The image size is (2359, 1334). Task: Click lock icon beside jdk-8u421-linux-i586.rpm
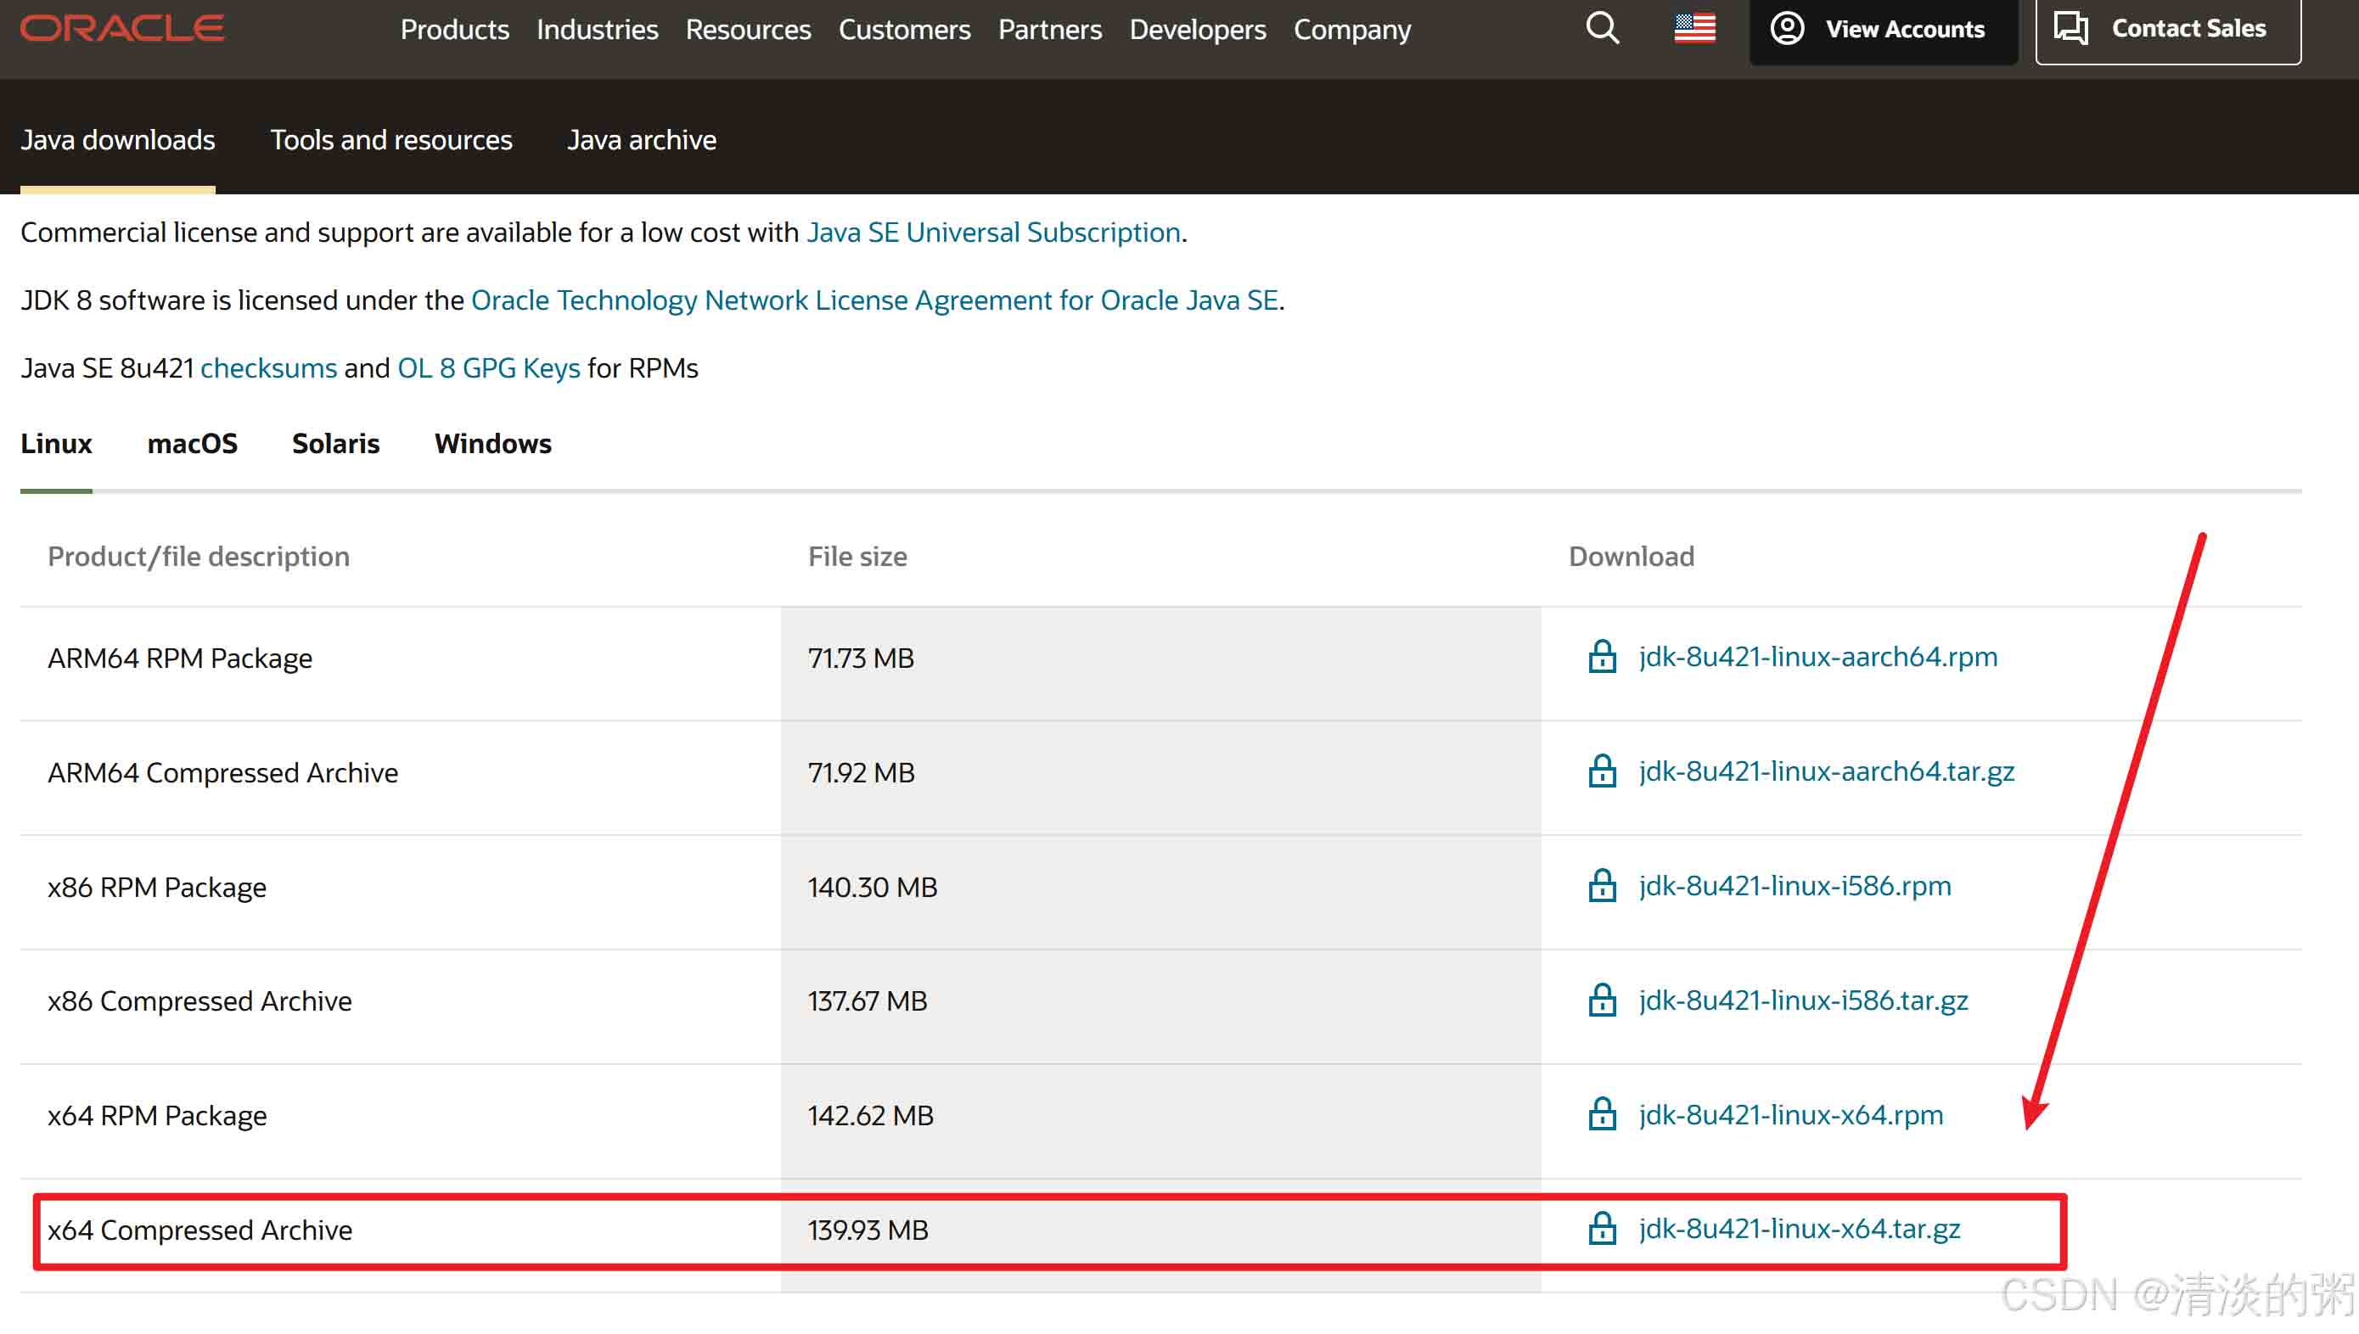coord(1601,886)
